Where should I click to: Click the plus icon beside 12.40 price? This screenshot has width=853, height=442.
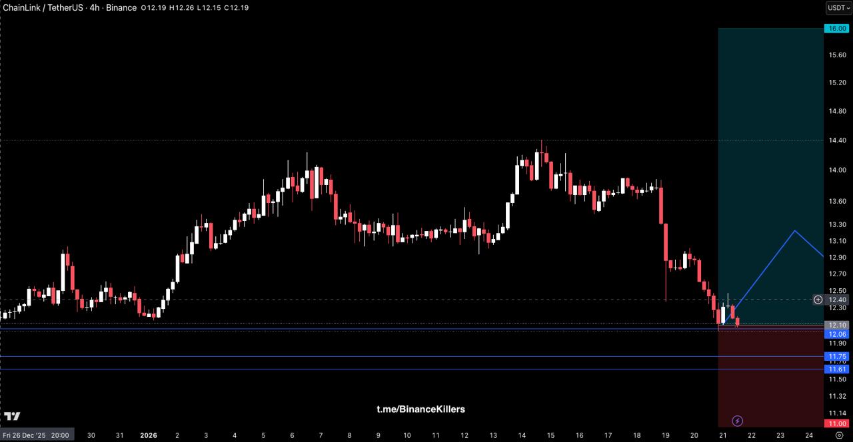818,300
